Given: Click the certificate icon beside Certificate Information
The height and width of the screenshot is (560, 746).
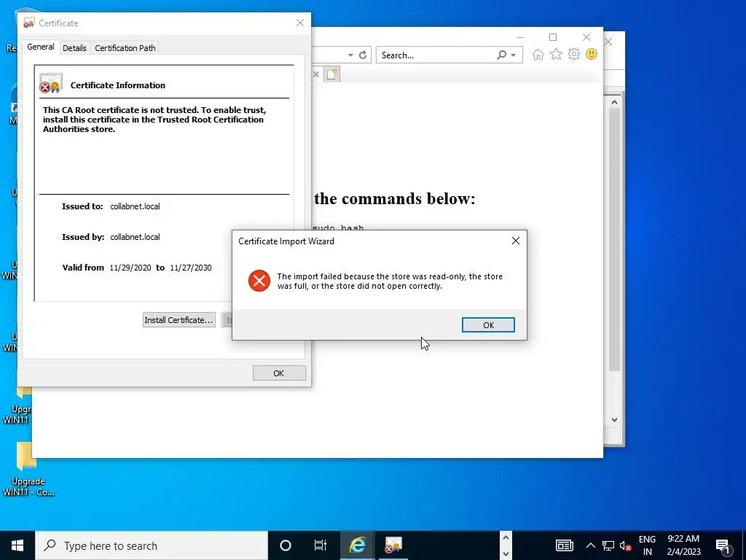Looking at the screenshot, I should click(x=51, y=83).
